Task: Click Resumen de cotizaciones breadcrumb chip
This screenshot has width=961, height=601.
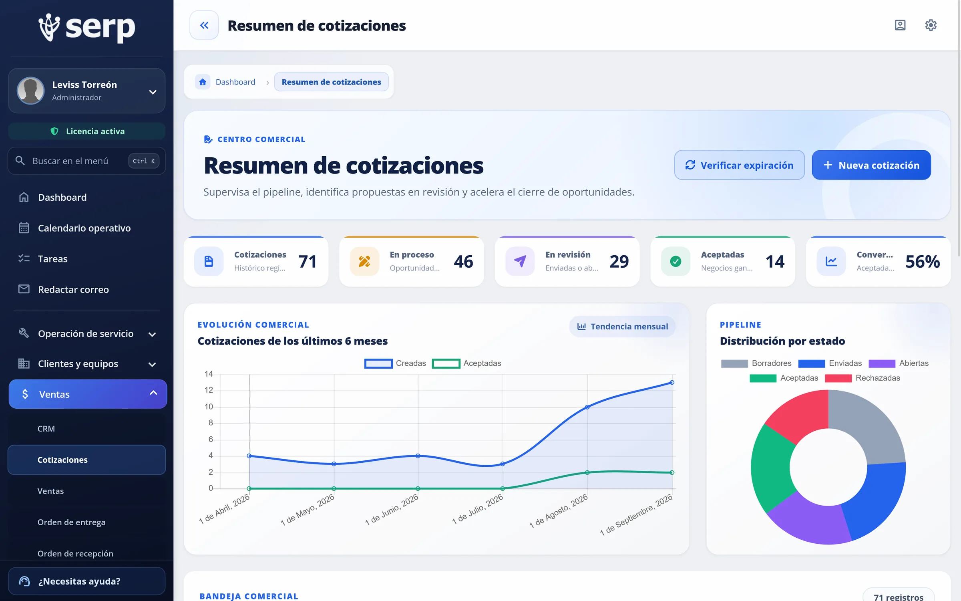Action: [x=331, y=82]
